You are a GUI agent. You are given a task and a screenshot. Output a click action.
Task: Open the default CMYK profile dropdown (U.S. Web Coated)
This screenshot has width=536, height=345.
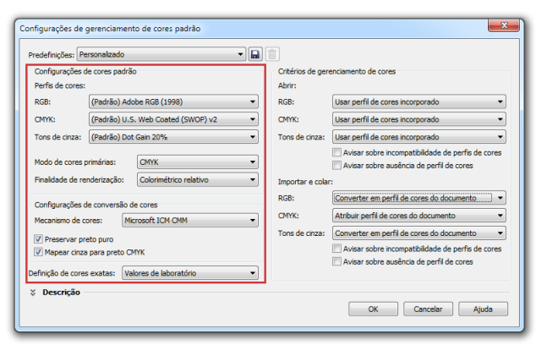click(x=173, y=119)
